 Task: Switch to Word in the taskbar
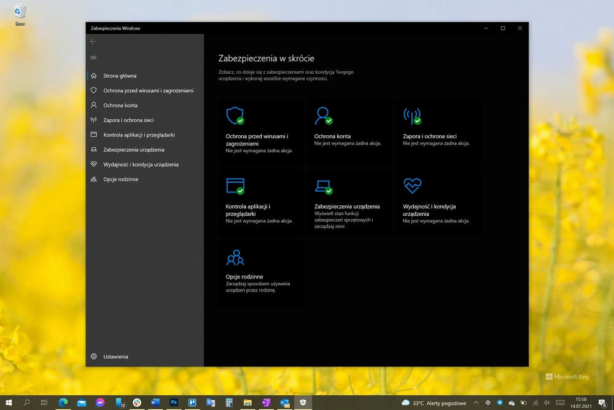point(155,403)
